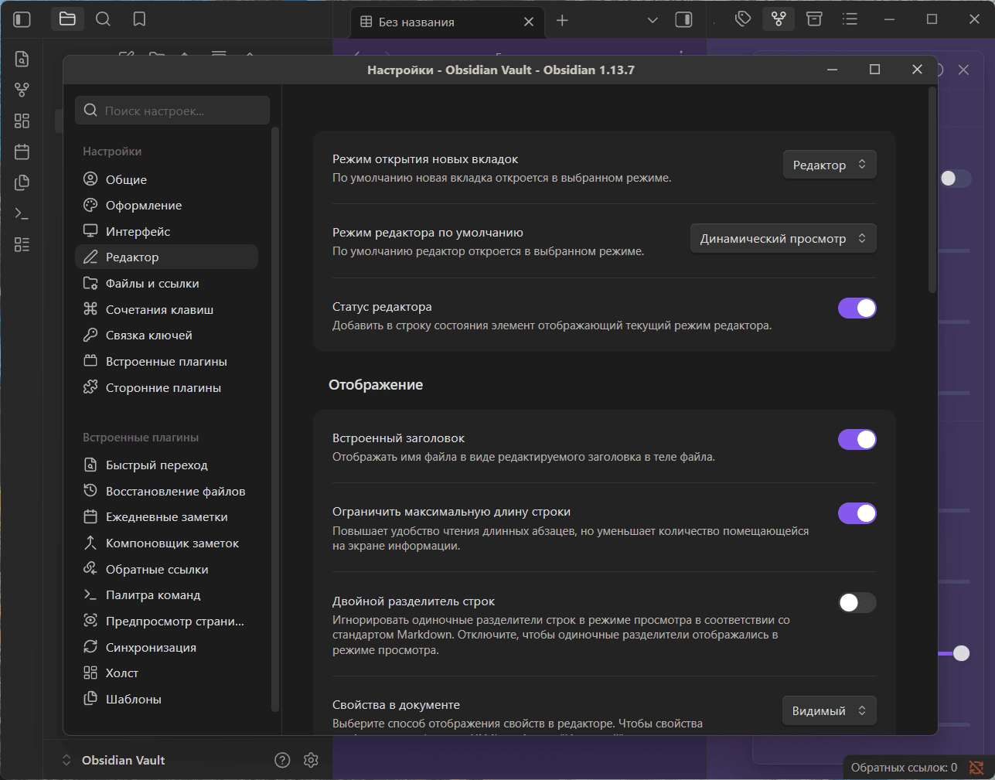Select 'Ежедневные заметки' plugin settings

tap(167, 517)
